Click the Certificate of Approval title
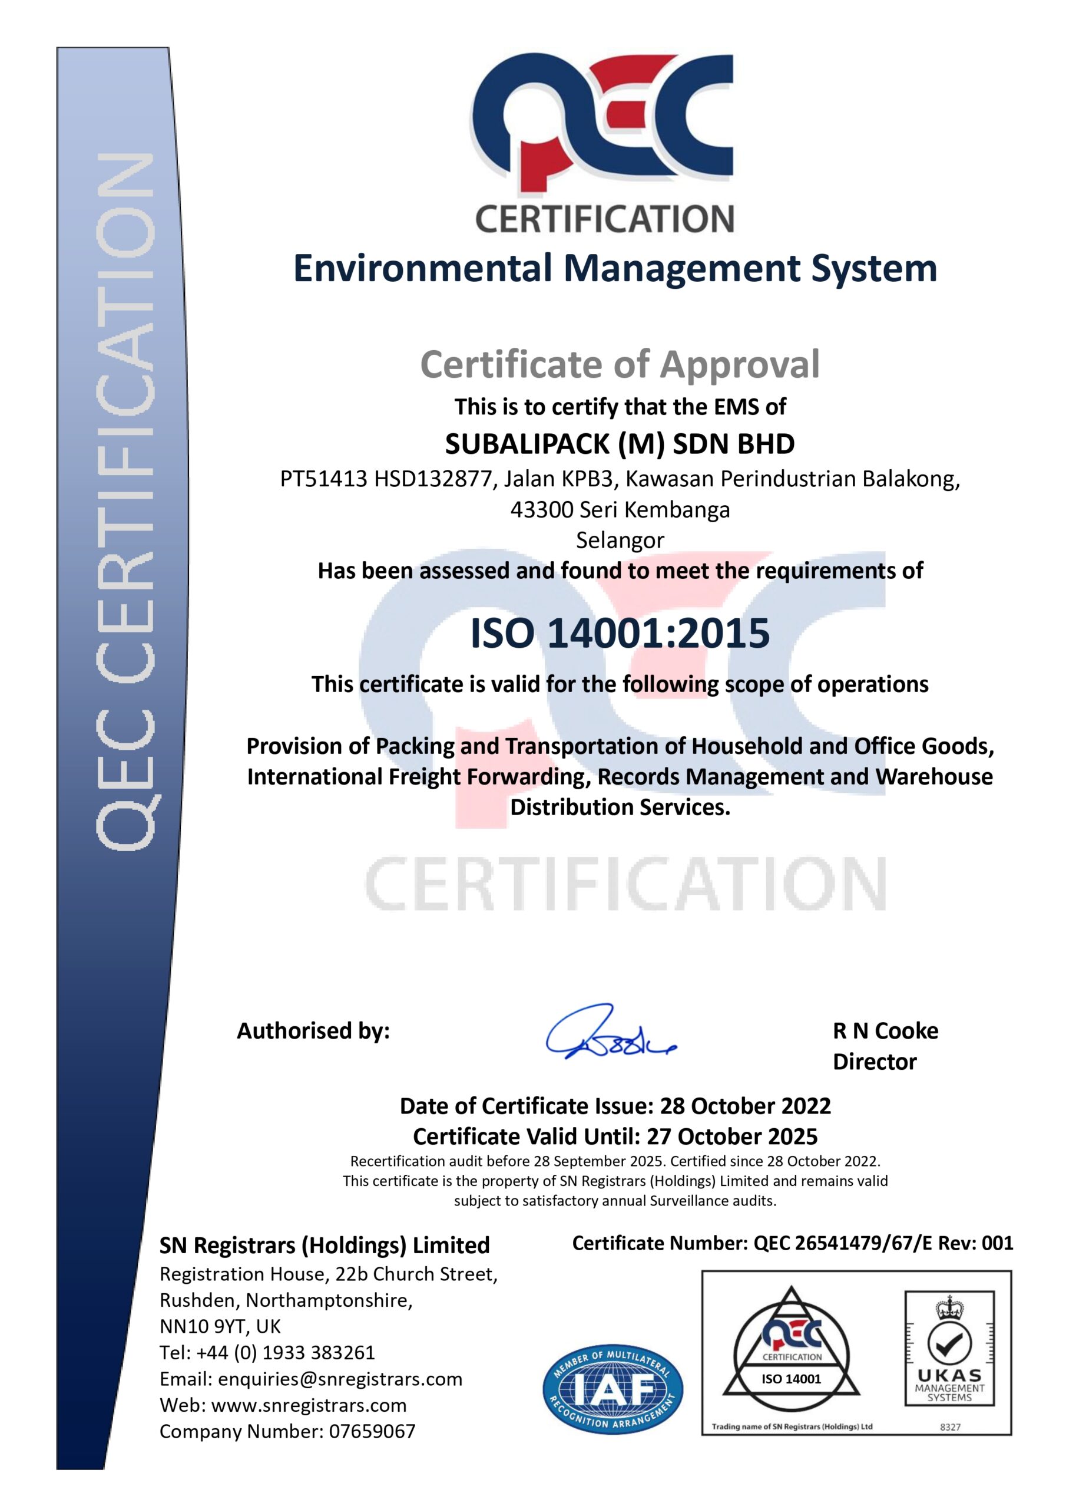This screenshot has width=1066, height=1509. (x=620, y=364)
